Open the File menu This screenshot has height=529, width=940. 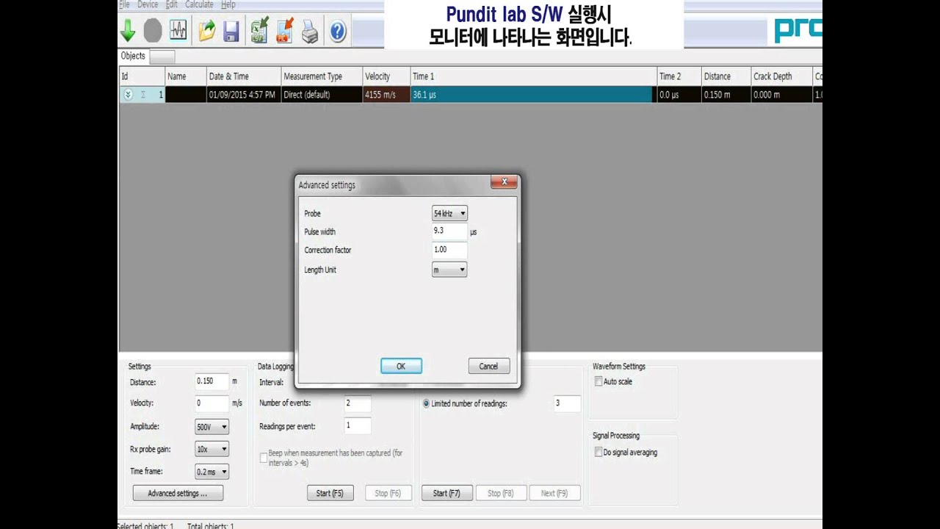coord(123,4)
